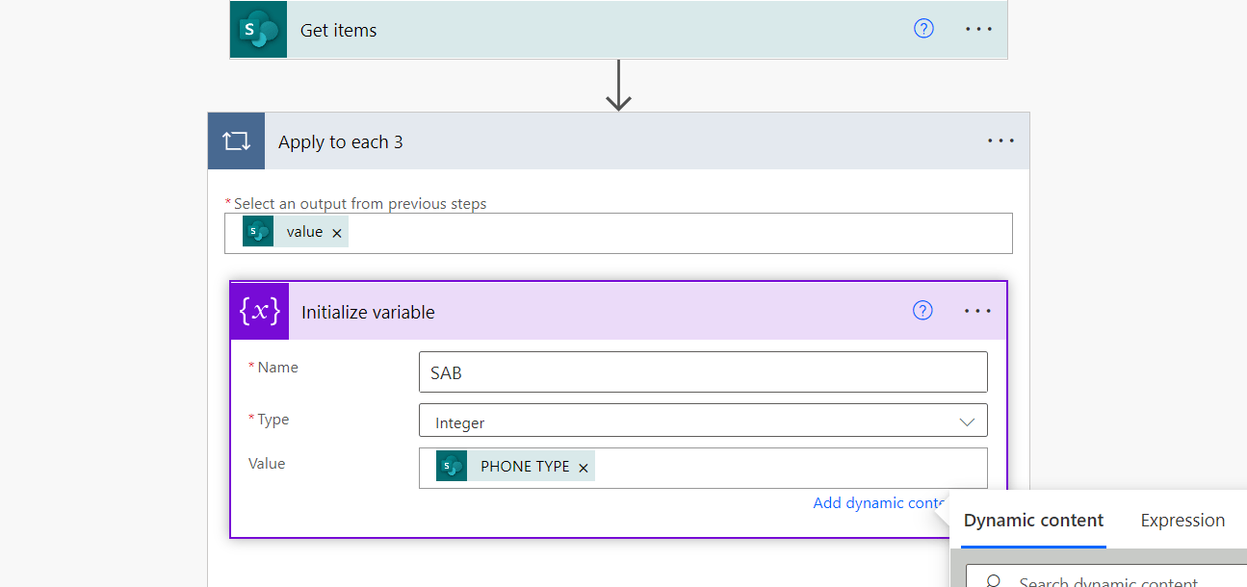Image resolution: width=1247 pixels, height=587 pixels.
Task: Click the SharePoint icon in value token
Action: pyautogui.click(x=258, y=232)
